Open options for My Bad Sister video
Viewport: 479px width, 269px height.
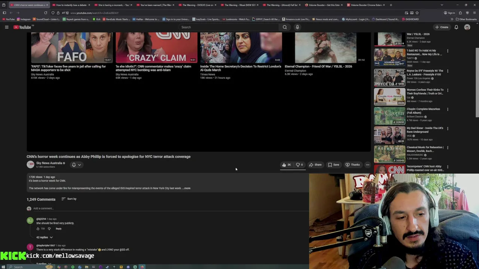[448, 129]
